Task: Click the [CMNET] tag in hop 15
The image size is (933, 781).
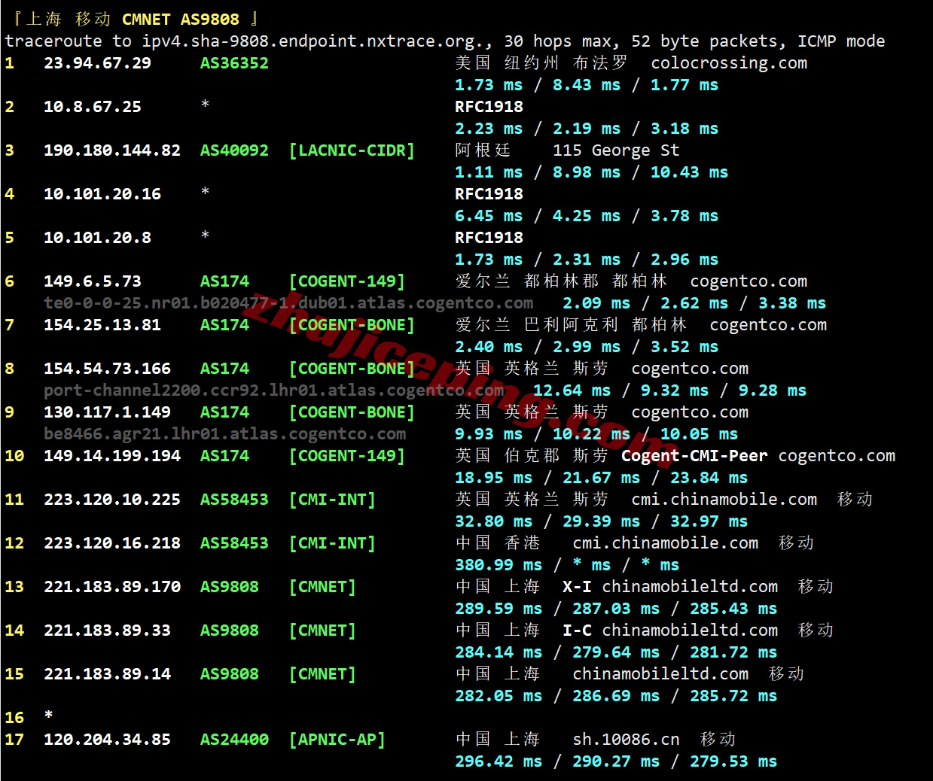Action: (322, 674)
